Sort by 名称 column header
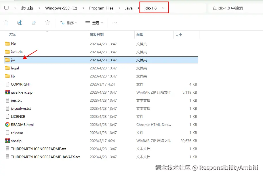 pos(12,35)
